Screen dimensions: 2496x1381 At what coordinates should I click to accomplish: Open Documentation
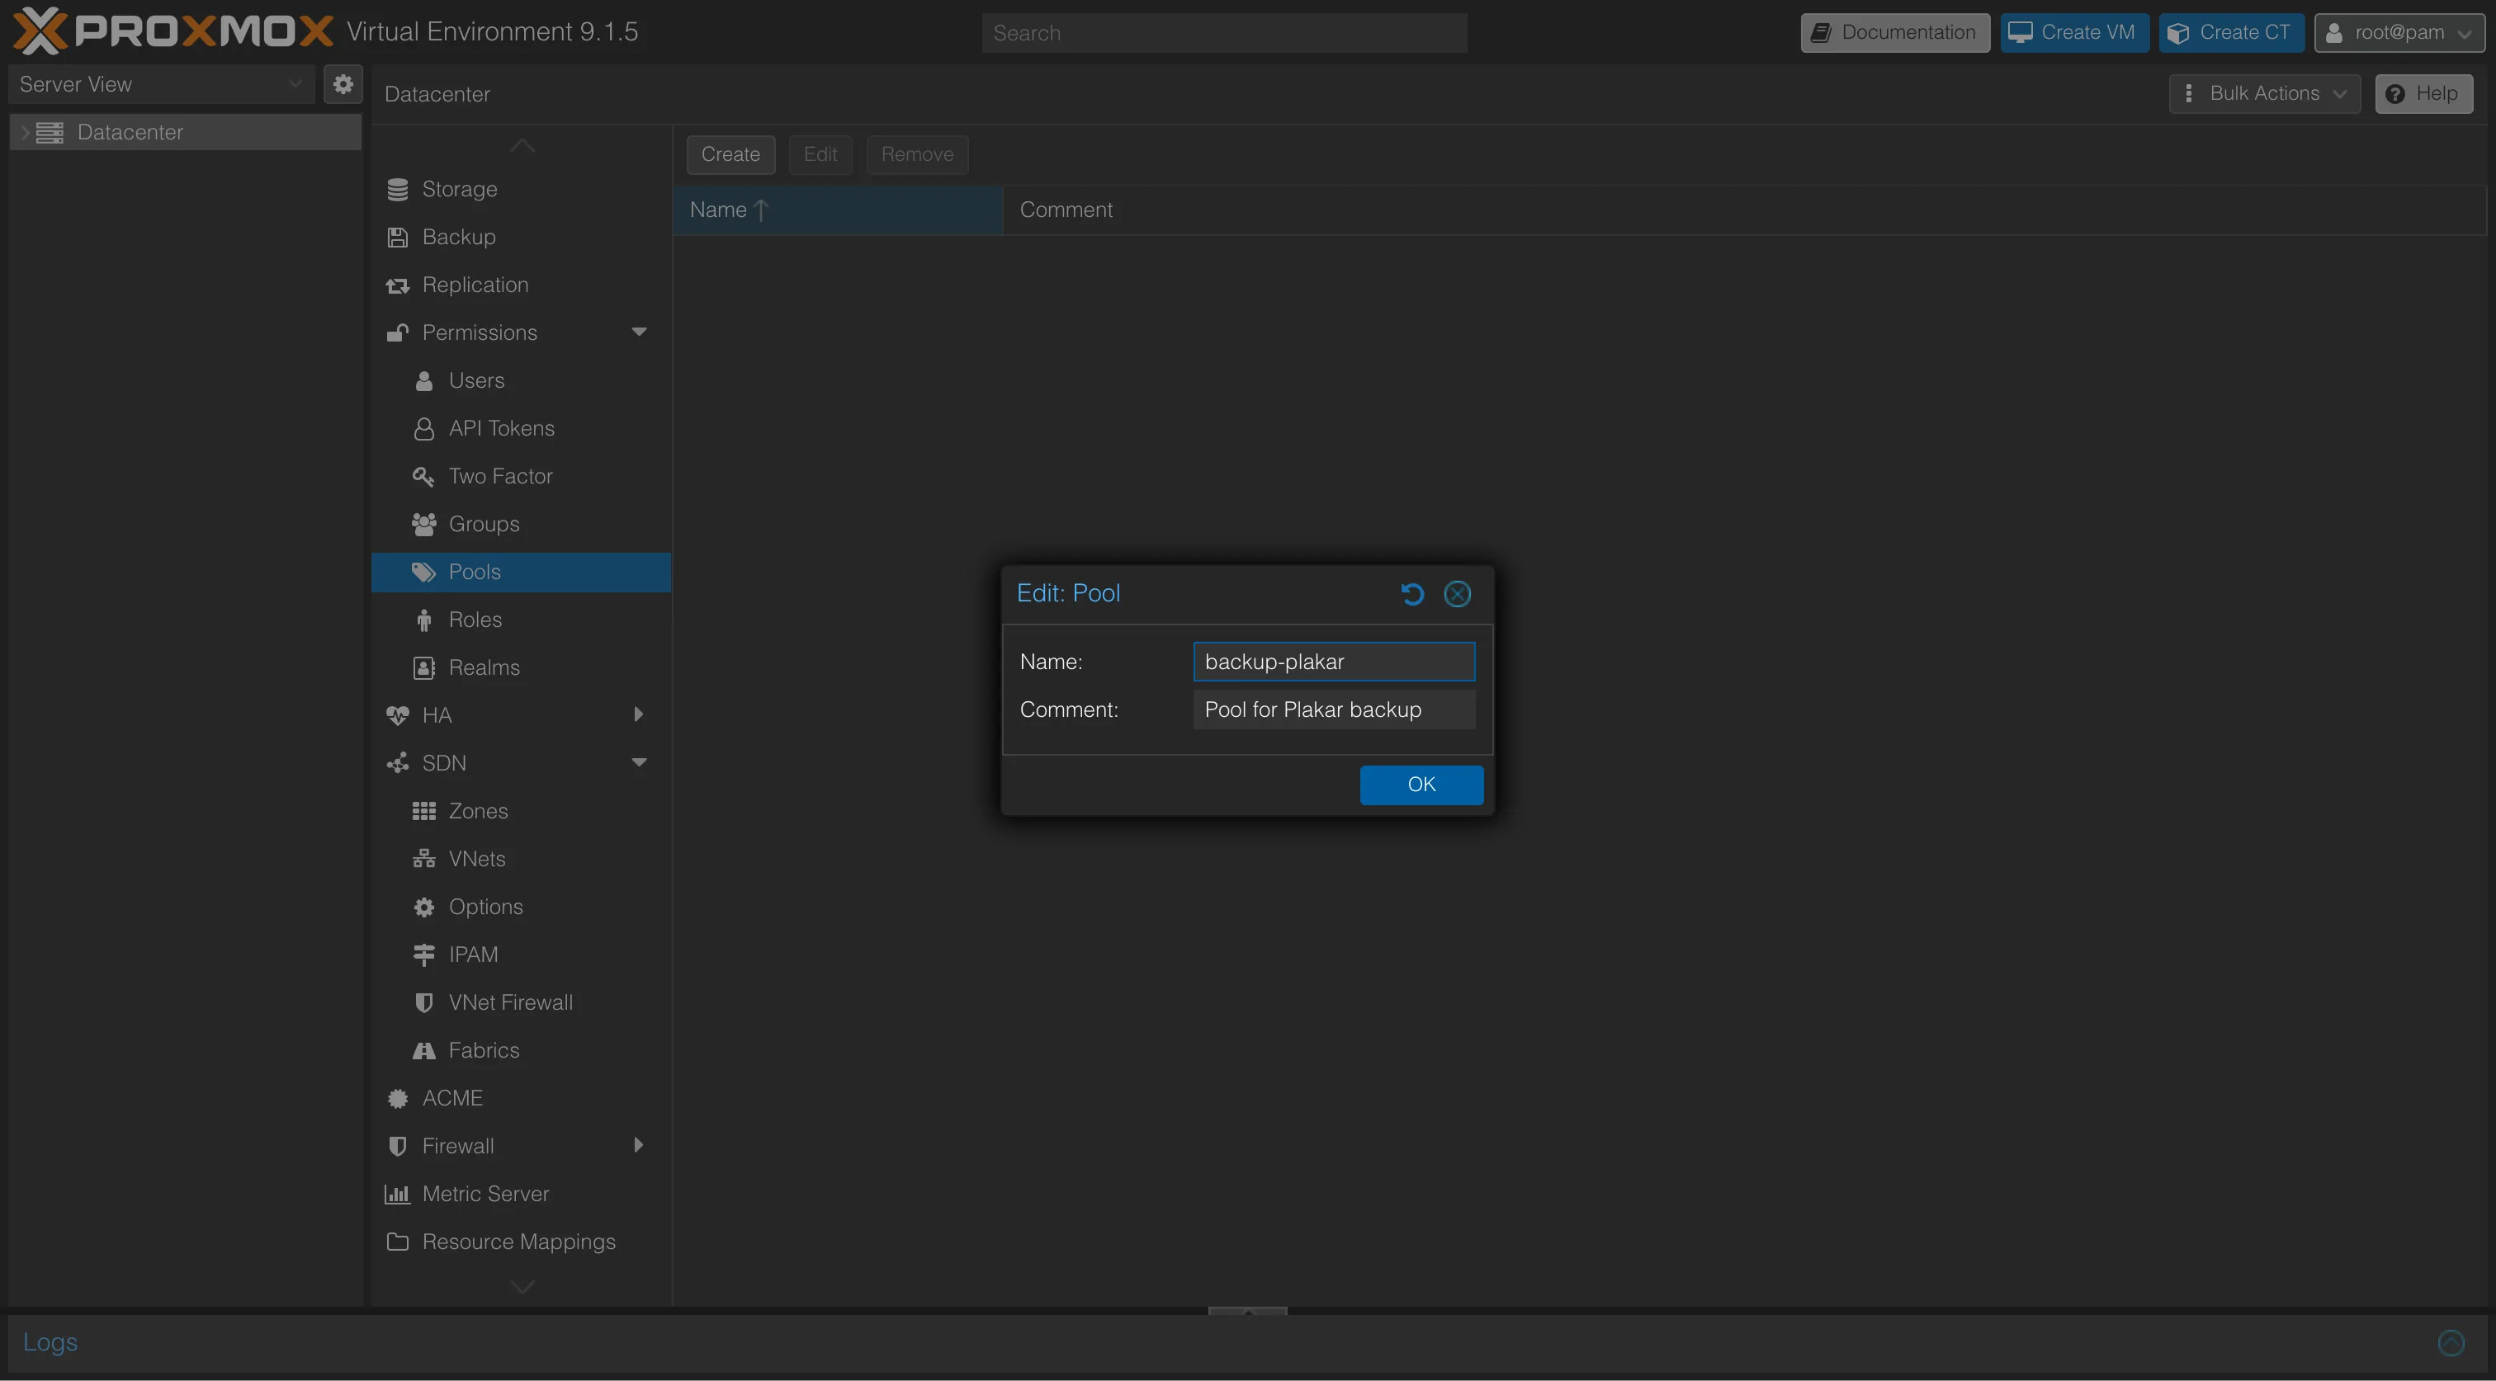pos(1894,33)
